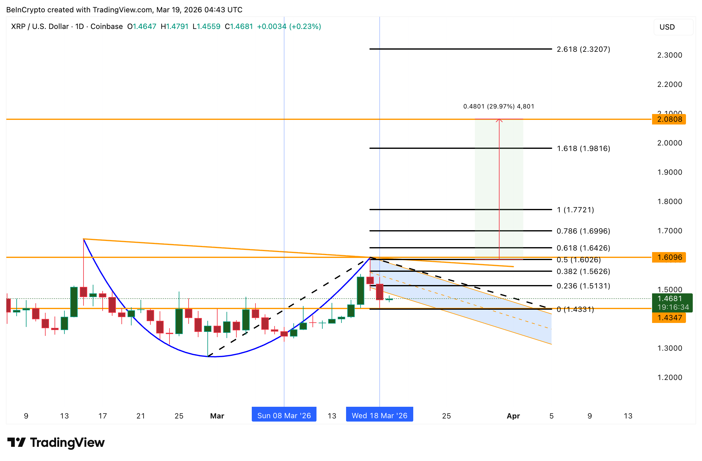702x461 pixels.
Task: Select the 2.618 Fibonacci extension line
Action: (x=447, y=49)
